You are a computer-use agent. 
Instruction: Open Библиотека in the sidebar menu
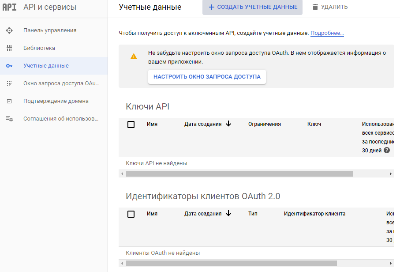coord(39,48)
